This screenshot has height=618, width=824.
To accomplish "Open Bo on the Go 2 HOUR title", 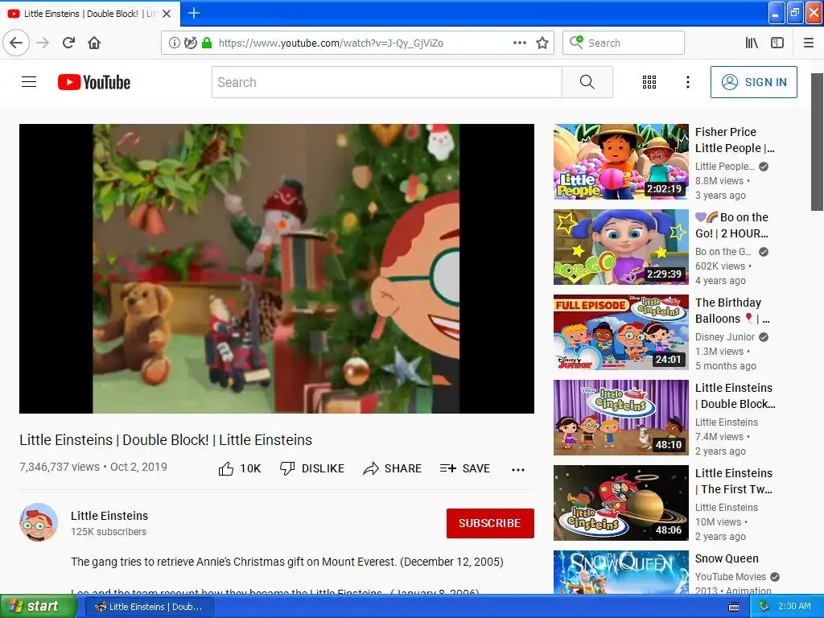I will 732,225.
